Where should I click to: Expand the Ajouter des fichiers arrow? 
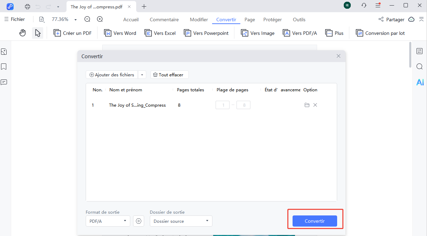tap(142, 75)
